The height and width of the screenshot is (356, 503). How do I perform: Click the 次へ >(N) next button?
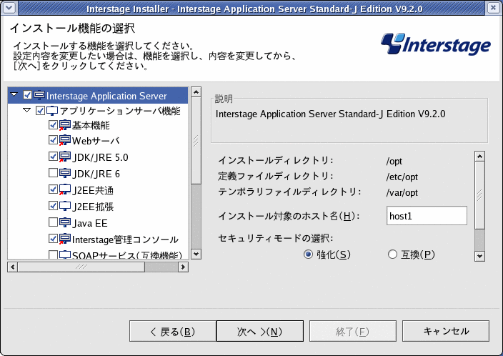260,331
